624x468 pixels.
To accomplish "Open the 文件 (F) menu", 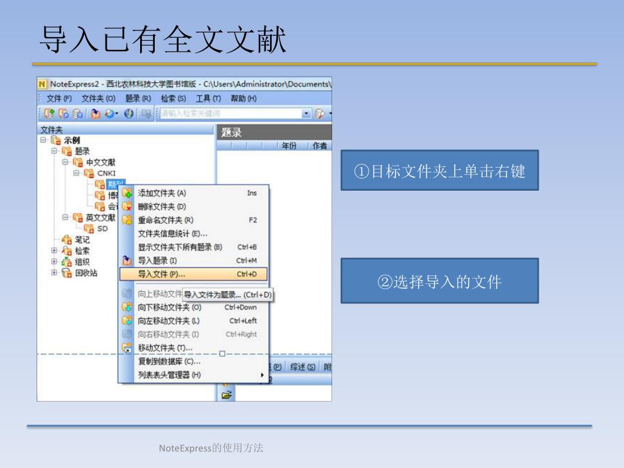I will click(59, 99).
